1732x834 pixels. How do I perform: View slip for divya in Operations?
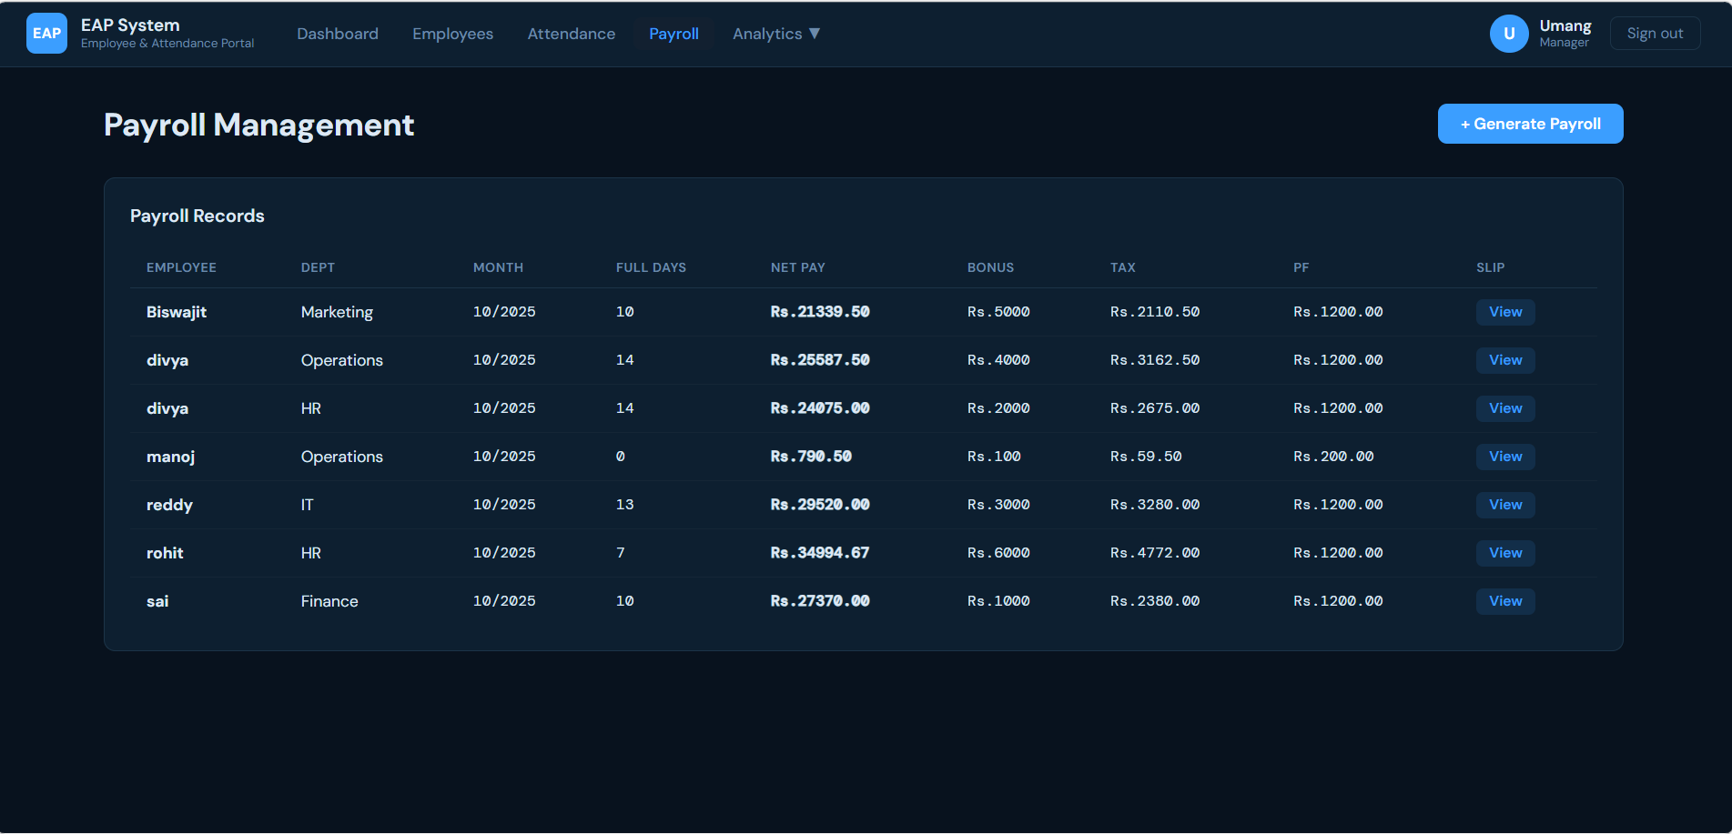coord(1504,360)
